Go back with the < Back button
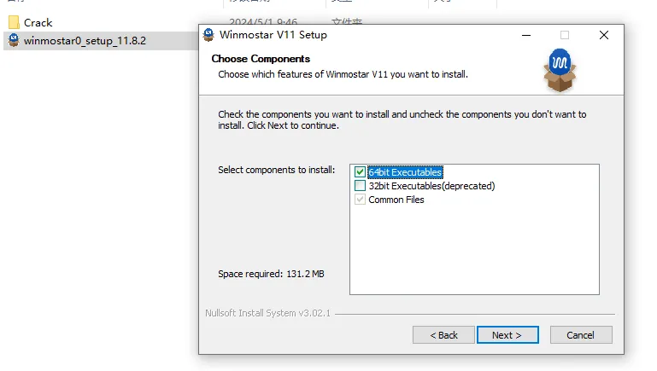Viewport: 657px width, 371px height. tap(443, 335)
